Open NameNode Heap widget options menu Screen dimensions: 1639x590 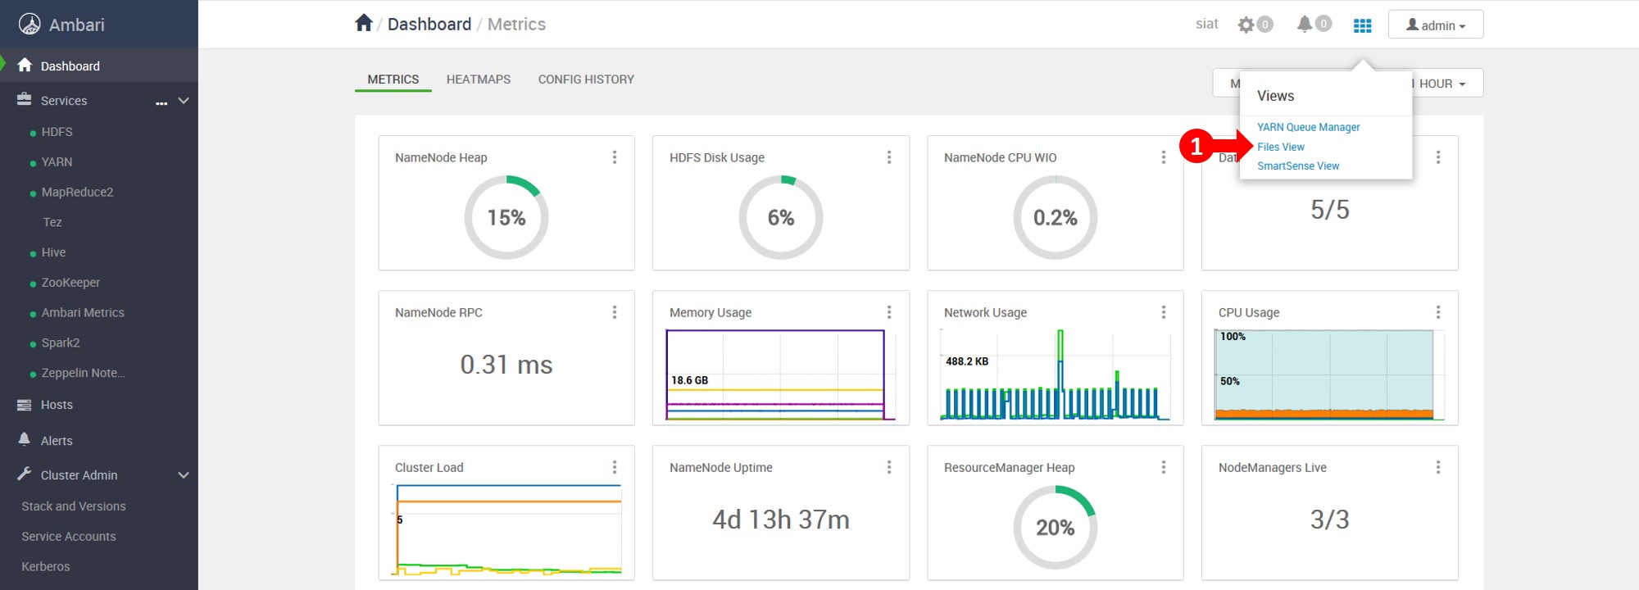[615, 157]
